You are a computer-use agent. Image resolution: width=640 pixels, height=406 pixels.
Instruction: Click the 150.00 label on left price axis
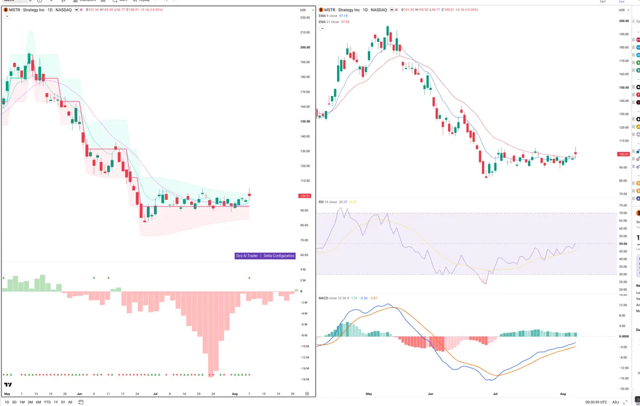[305, 121]
